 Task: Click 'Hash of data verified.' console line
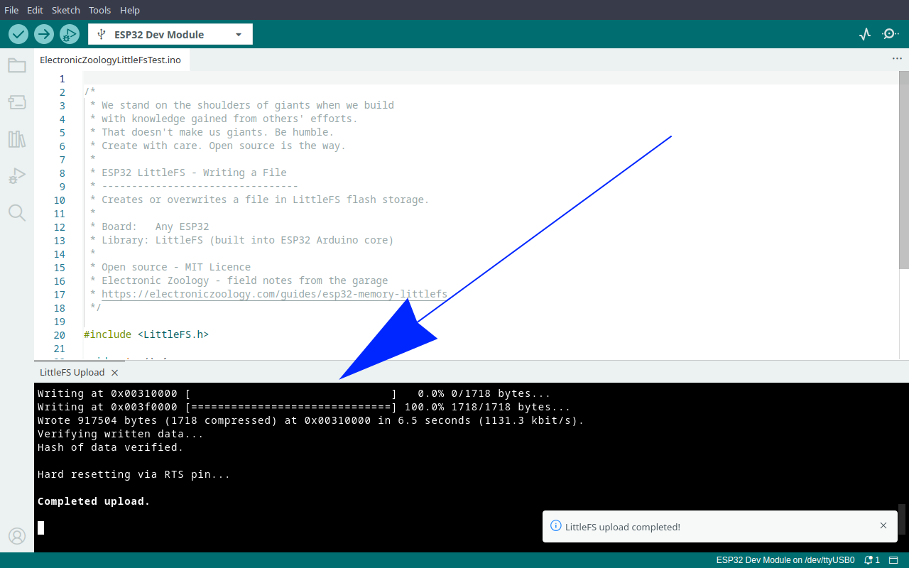110,447
